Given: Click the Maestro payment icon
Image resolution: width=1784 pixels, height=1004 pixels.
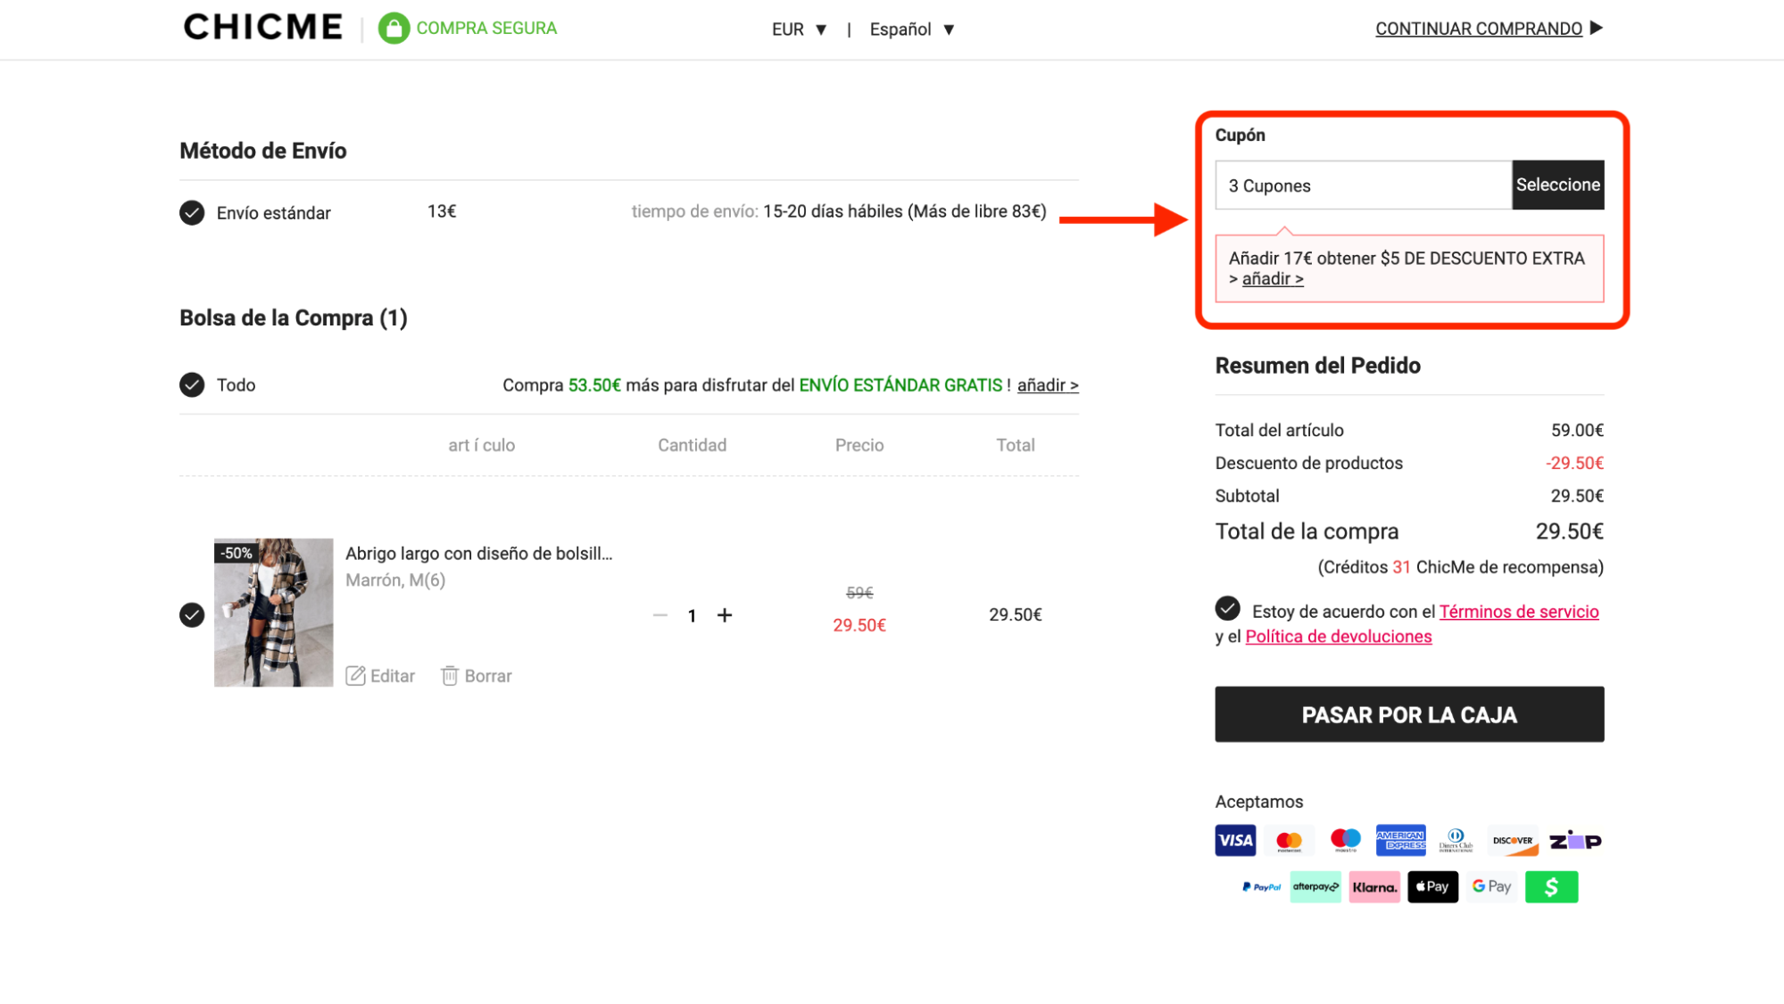Looking at the screenshot, I should point(1345,840).
